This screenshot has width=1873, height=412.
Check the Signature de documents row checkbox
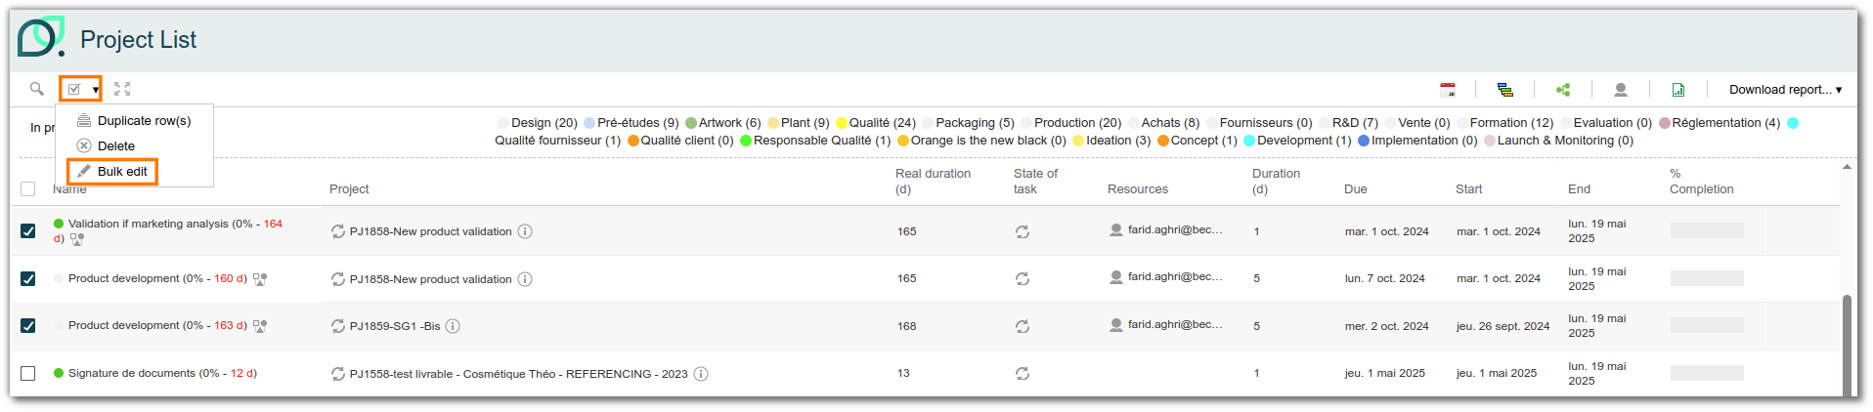pos(28,374)
